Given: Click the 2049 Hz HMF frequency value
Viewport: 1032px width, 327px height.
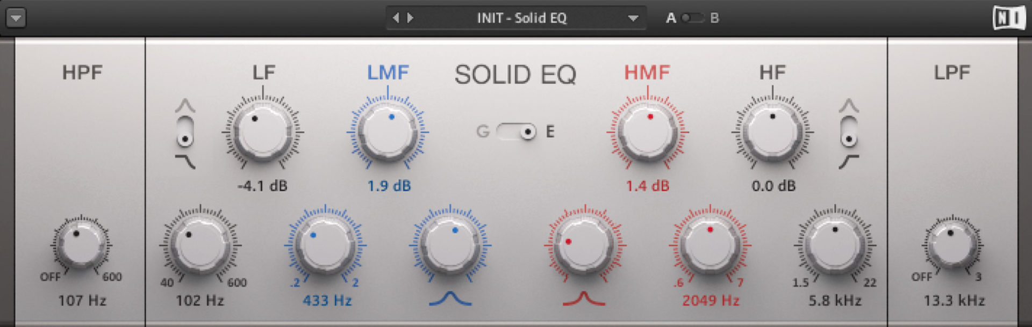Looking at the screenshot, I should (x=711, y=300).
